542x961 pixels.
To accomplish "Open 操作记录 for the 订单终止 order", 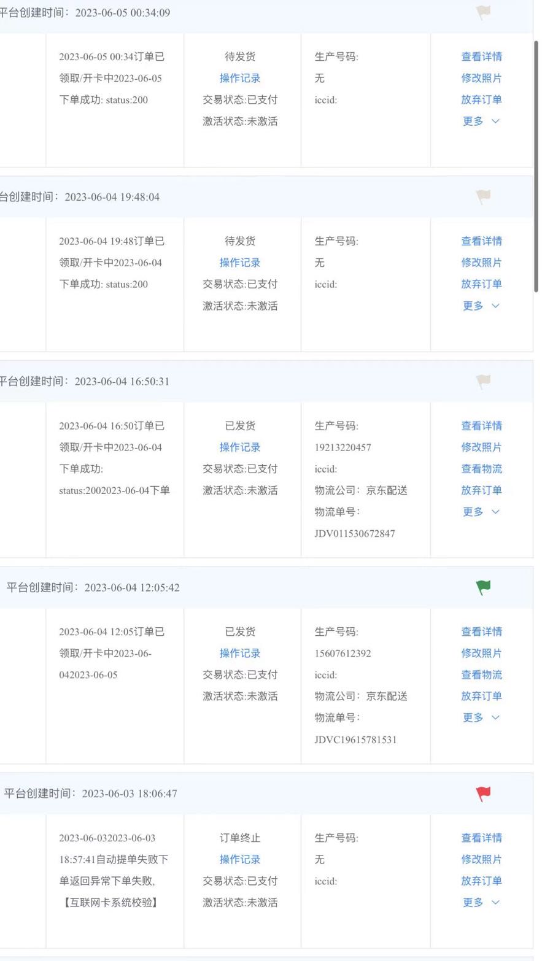I will click(x=240, y=859).
